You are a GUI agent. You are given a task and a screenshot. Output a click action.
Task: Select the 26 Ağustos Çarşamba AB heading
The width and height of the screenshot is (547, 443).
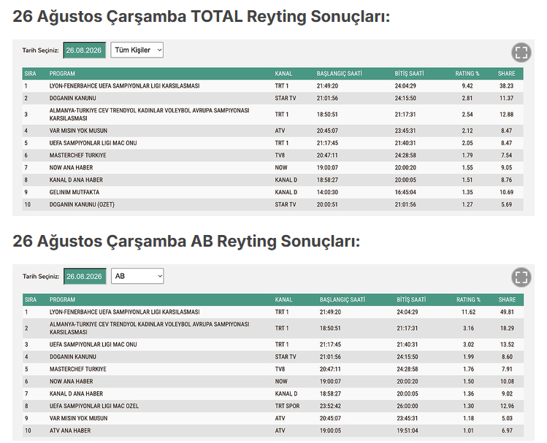[186, 241]
